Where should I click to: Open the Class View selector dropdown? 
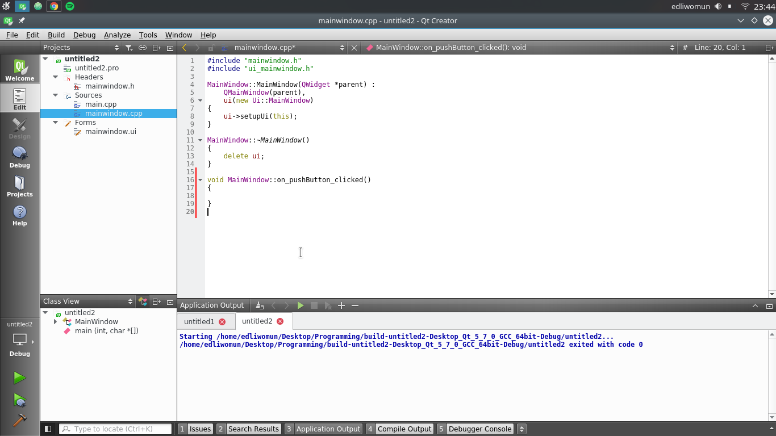87,301
